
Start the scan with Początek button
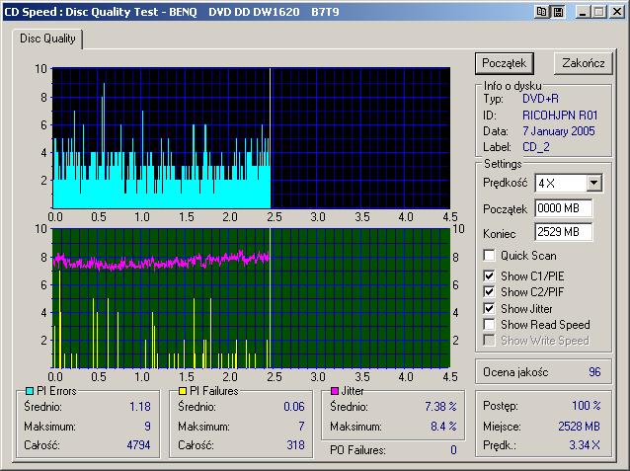tap(505, 63)
